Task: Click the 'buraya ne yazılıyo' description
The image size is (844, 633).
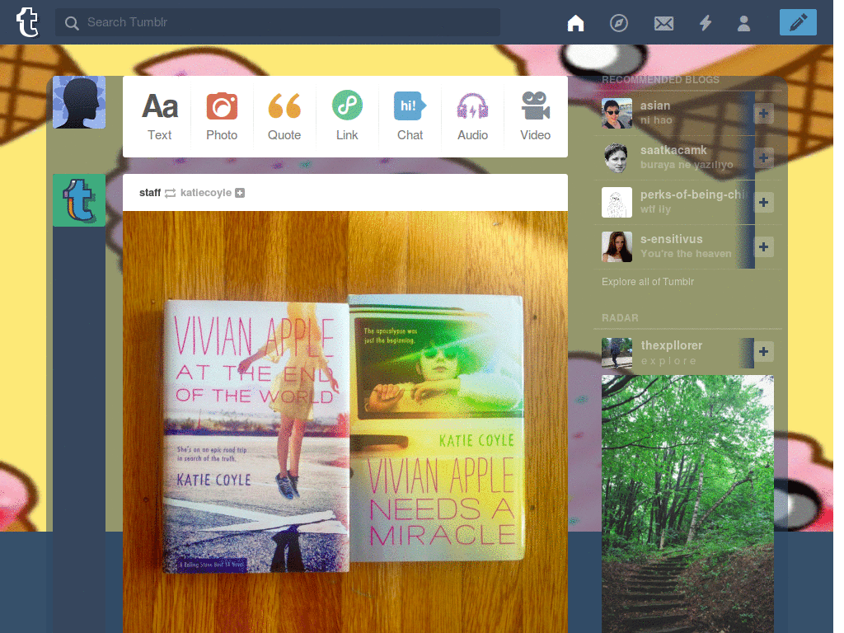Action: point(687,165)
